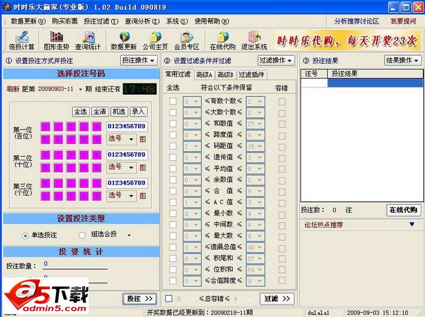Screen dimensions: 425x317
Task: Click the 0123456789 field for 第一位
Action: point(127,126)
